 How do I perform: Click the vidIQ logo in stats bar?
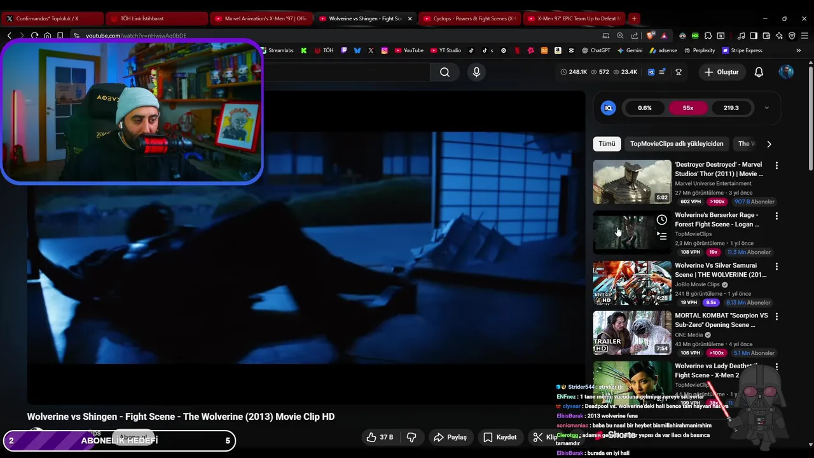click(x=608, y=108)
